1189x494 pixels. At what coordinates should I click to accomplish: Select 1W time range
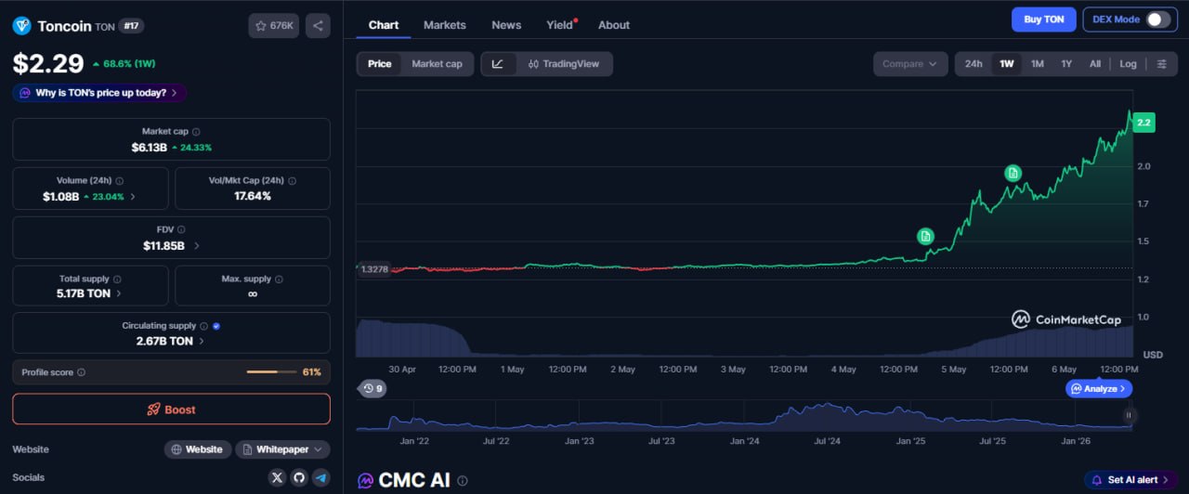[x=1006, y=64]
